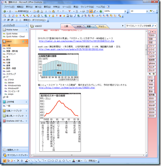Open the line thickness selector

click(x=79, y=161)
